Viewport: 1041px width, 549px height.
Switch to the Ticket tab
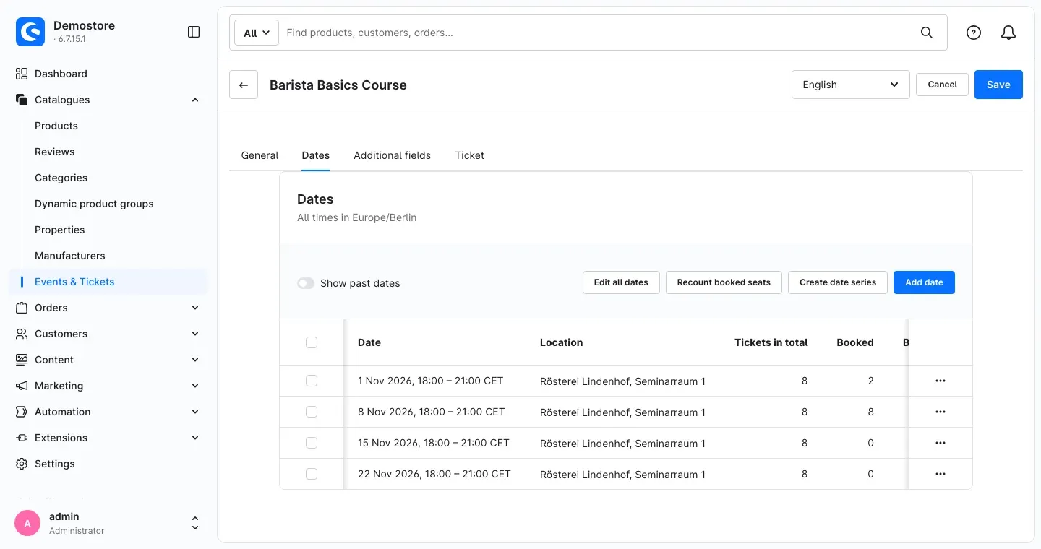(470, 155)
